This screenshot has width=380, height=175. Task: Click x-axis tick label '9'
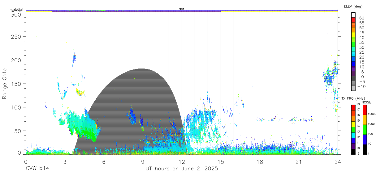tap(143, 162)
